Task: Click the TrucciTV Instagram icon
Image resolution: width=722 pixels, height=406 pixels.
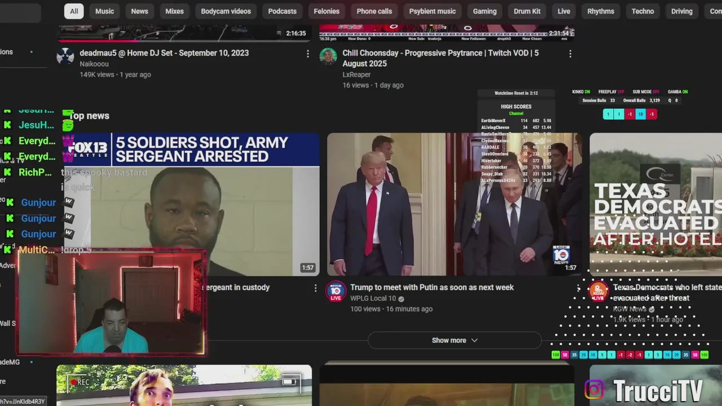Action: tap(594, 390)
